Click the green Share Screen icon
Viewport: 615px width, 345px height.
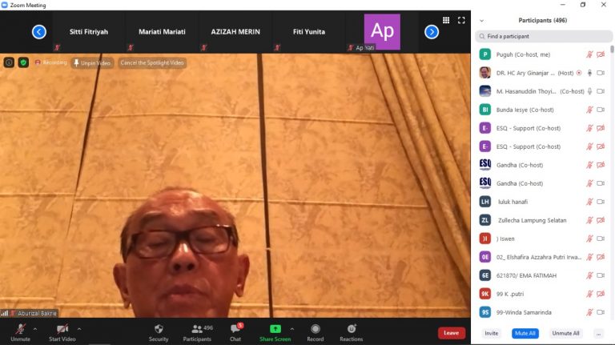click(275, 329)
